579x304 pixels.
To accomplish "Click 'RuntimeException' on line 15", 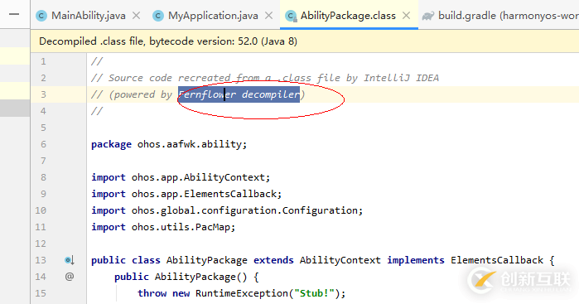I will (x=242, y=293).
